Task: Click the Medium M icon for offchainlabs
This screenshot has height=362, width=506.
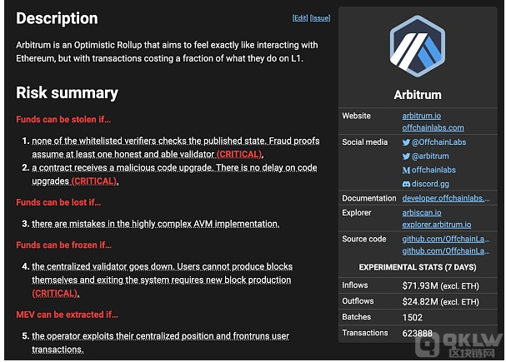Action: pyautogui.click(x=406, y=170)
